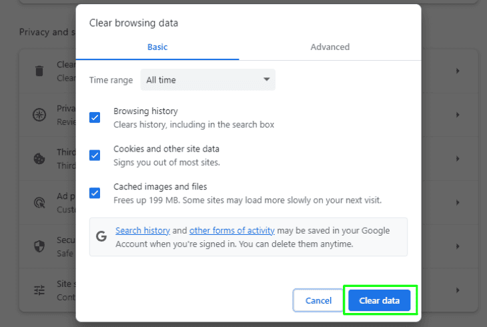Click the third-party cookies icon
This screenshot has height=327, width=487.
39,159
